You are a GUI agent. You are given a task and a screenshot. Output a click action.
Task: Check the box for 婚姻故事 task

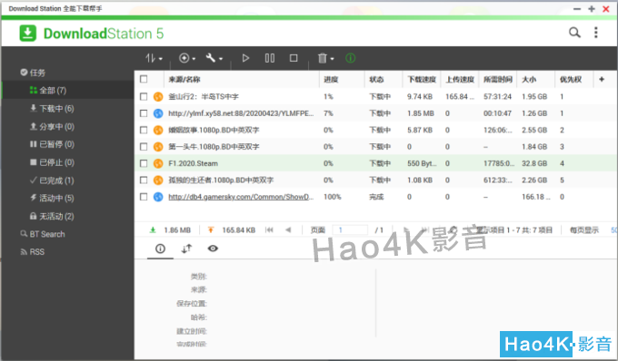pyautogui.click(x=144, y=130)
